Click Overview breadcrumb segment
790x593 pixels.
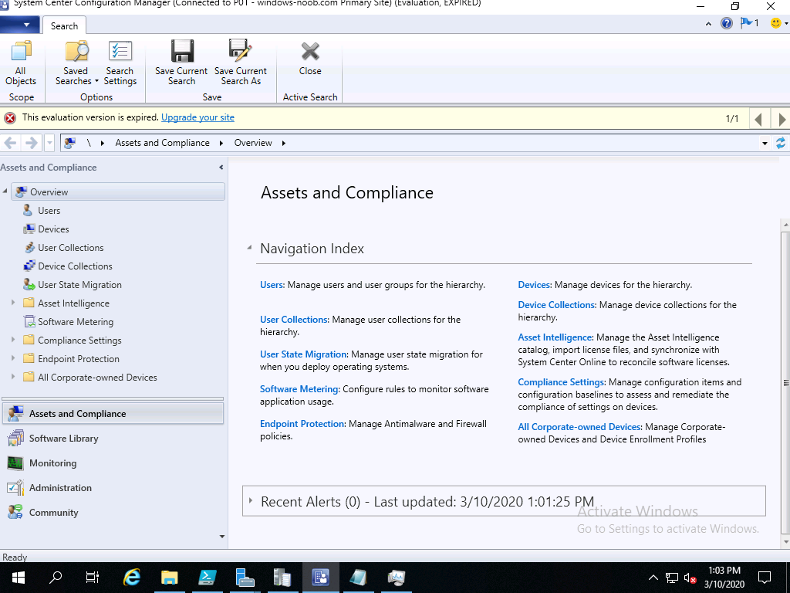tap(253, 143)
